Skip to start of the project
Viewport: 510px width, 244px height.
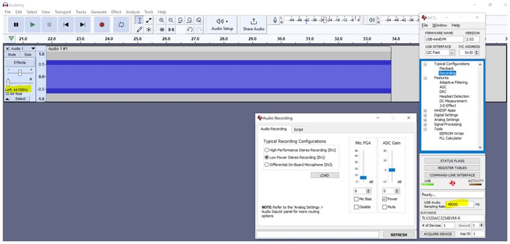coord(66,25)
